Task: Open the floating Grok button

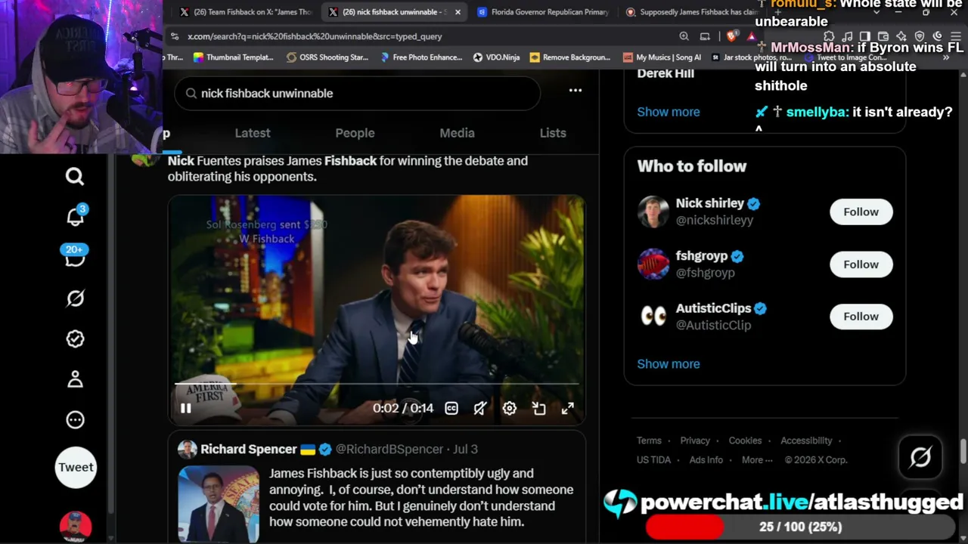Action: (x=920, y=456)
